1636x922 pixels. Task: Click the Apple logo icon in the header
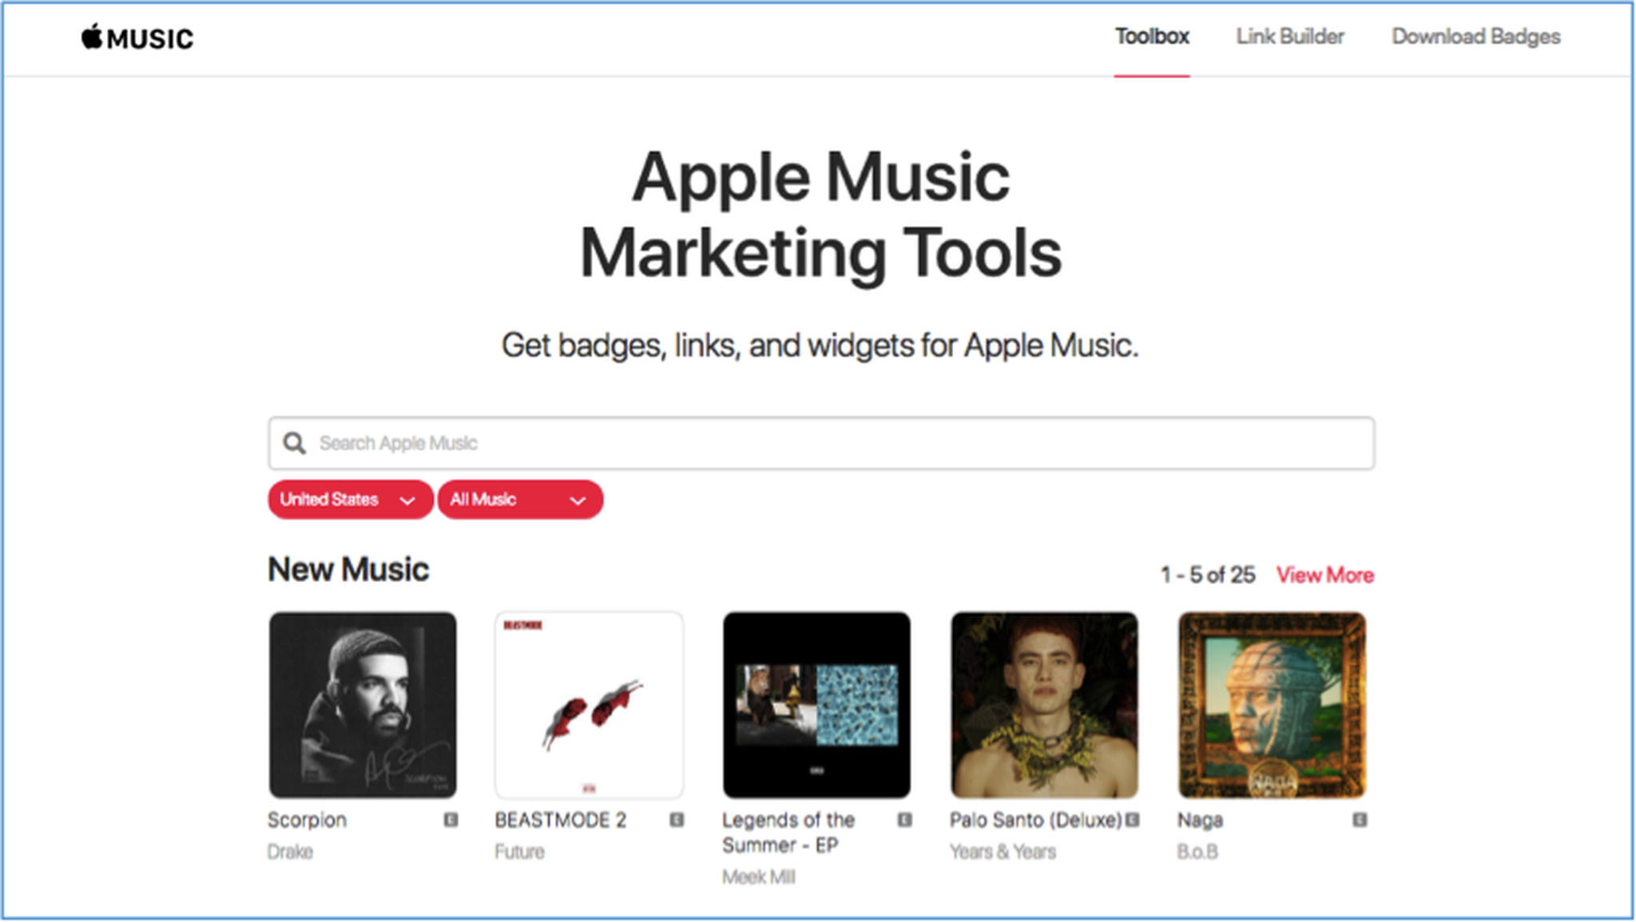point(90,36)
